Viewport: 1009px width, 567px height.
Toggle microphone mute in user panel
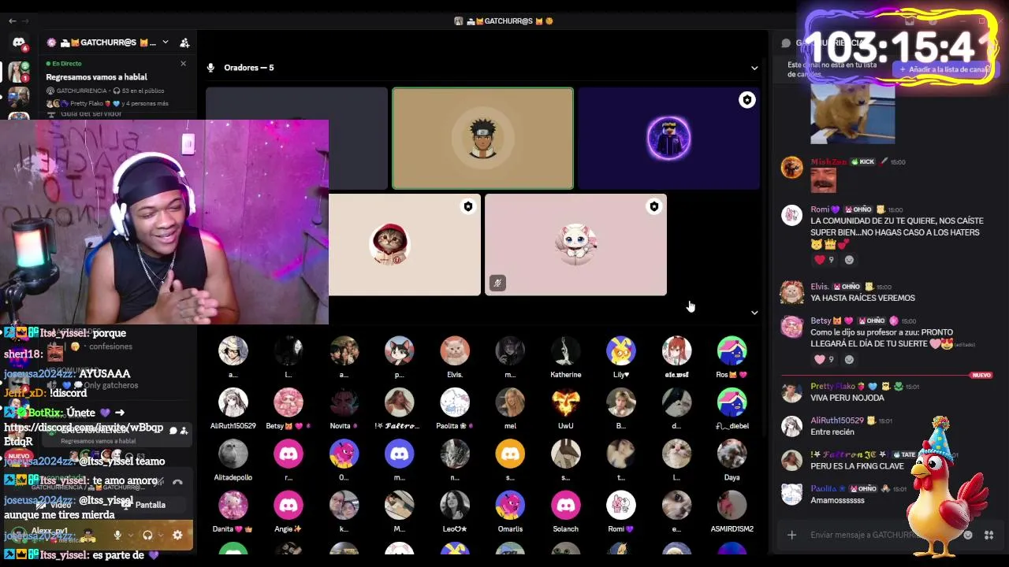[x=117, y=535]
